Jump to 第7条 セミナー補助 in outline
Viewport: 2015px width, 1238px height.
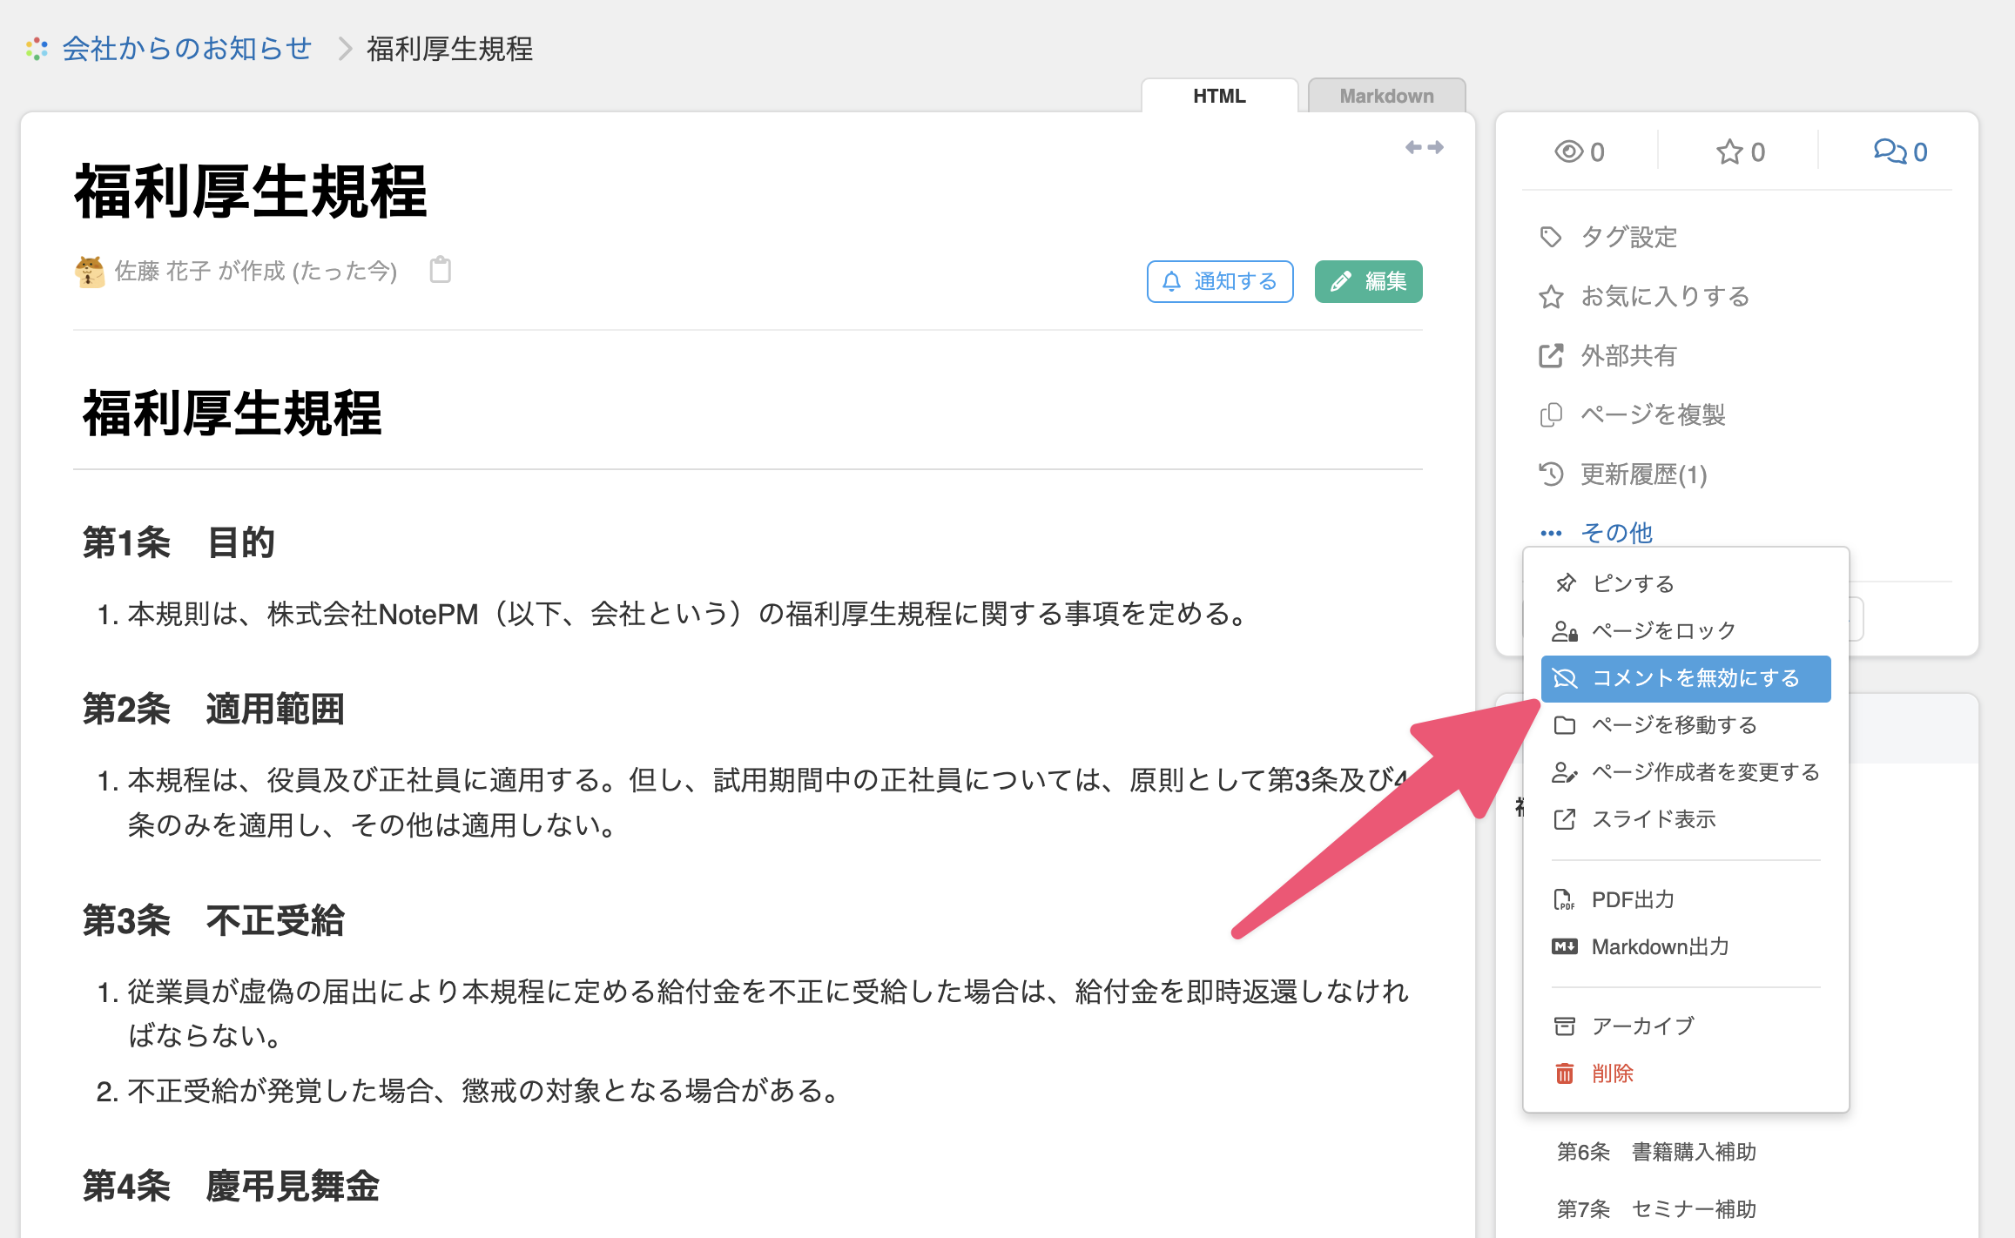(x=1656, y=1209)
